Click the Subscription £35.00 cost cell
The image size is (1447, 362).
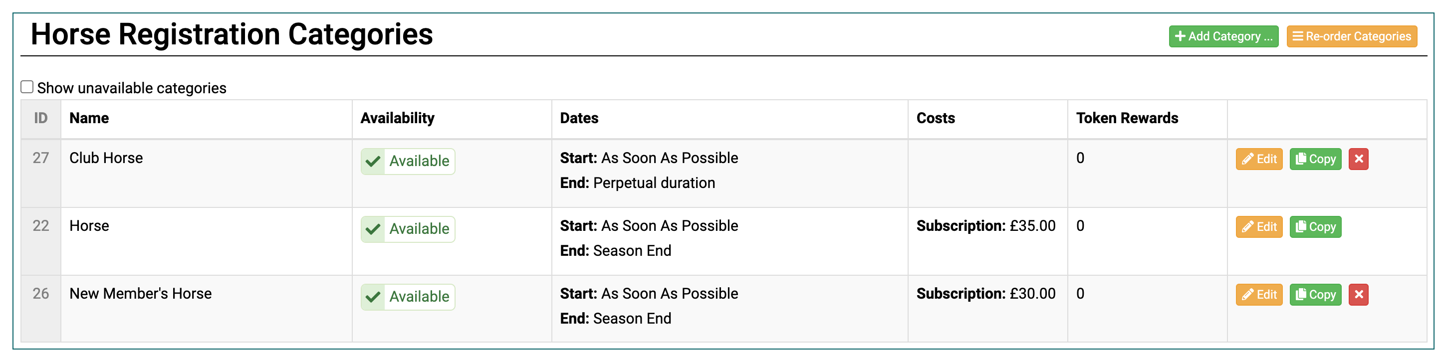(985, 226)
